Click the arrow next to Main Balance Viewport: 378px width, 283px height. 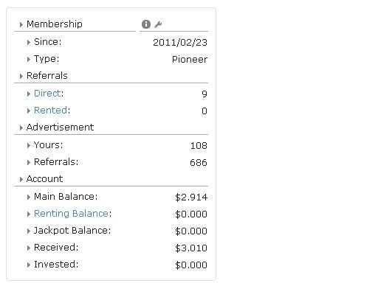(29, 197)
